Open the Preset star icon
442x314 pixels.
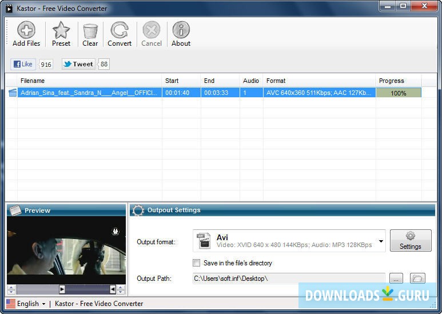61,30
